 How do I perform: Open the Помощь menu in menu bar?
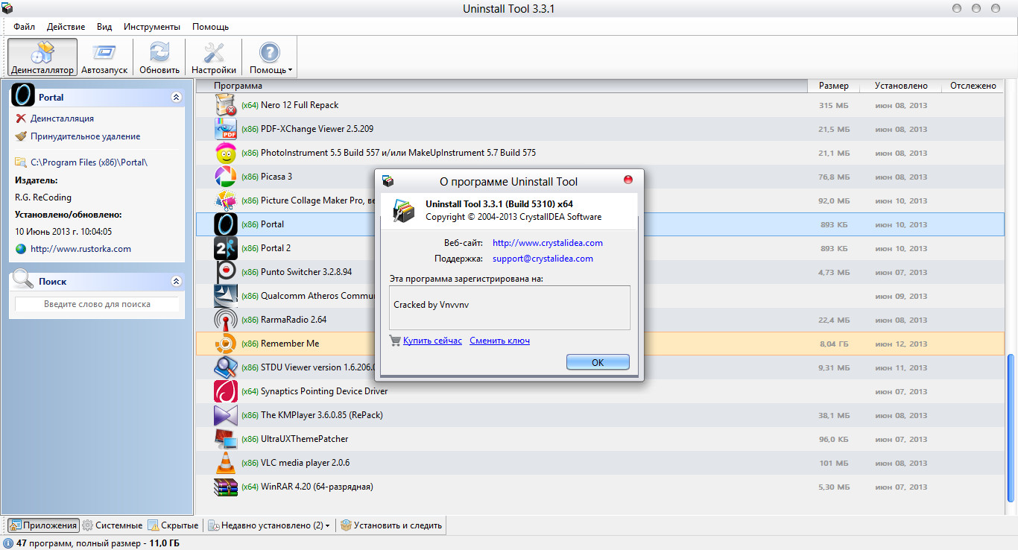pyautogui.click(x=211, y=27)
